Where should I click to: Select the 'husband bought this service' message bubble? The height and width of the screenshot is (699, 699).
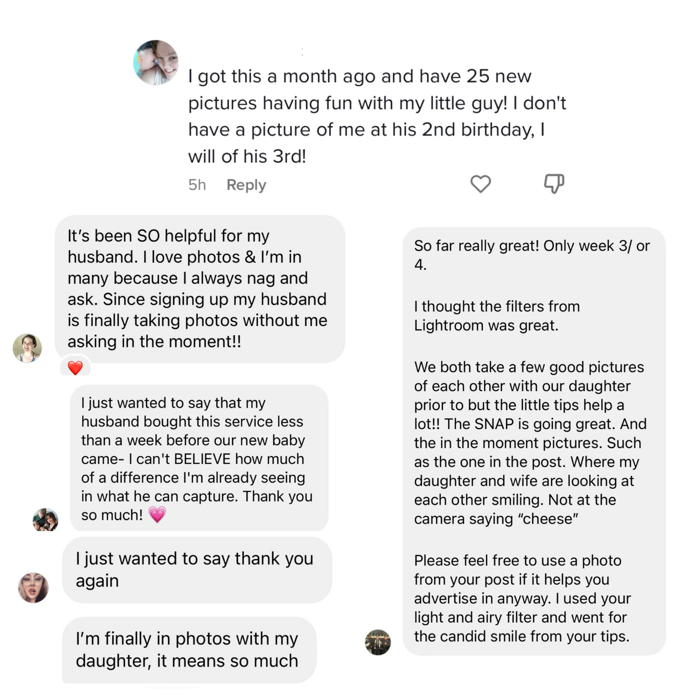[x=199, y=458]
